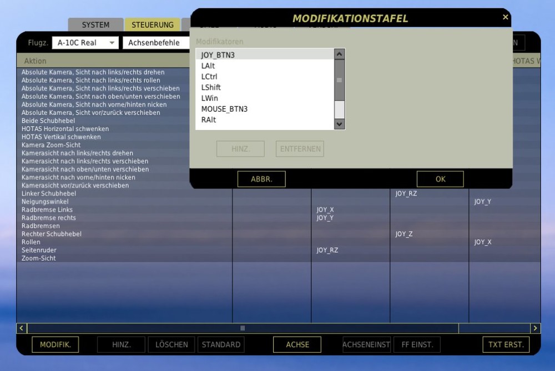Click the LÖSCHEN button
The image size is (555, 371).
point(171,344)
